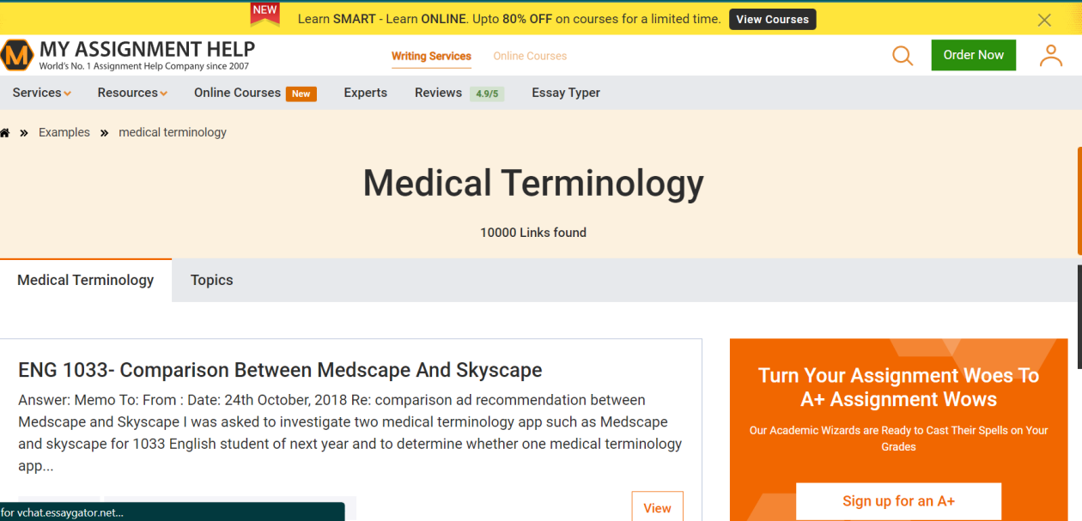
Task: Click the article answer preview text
Action: (350, 433)
